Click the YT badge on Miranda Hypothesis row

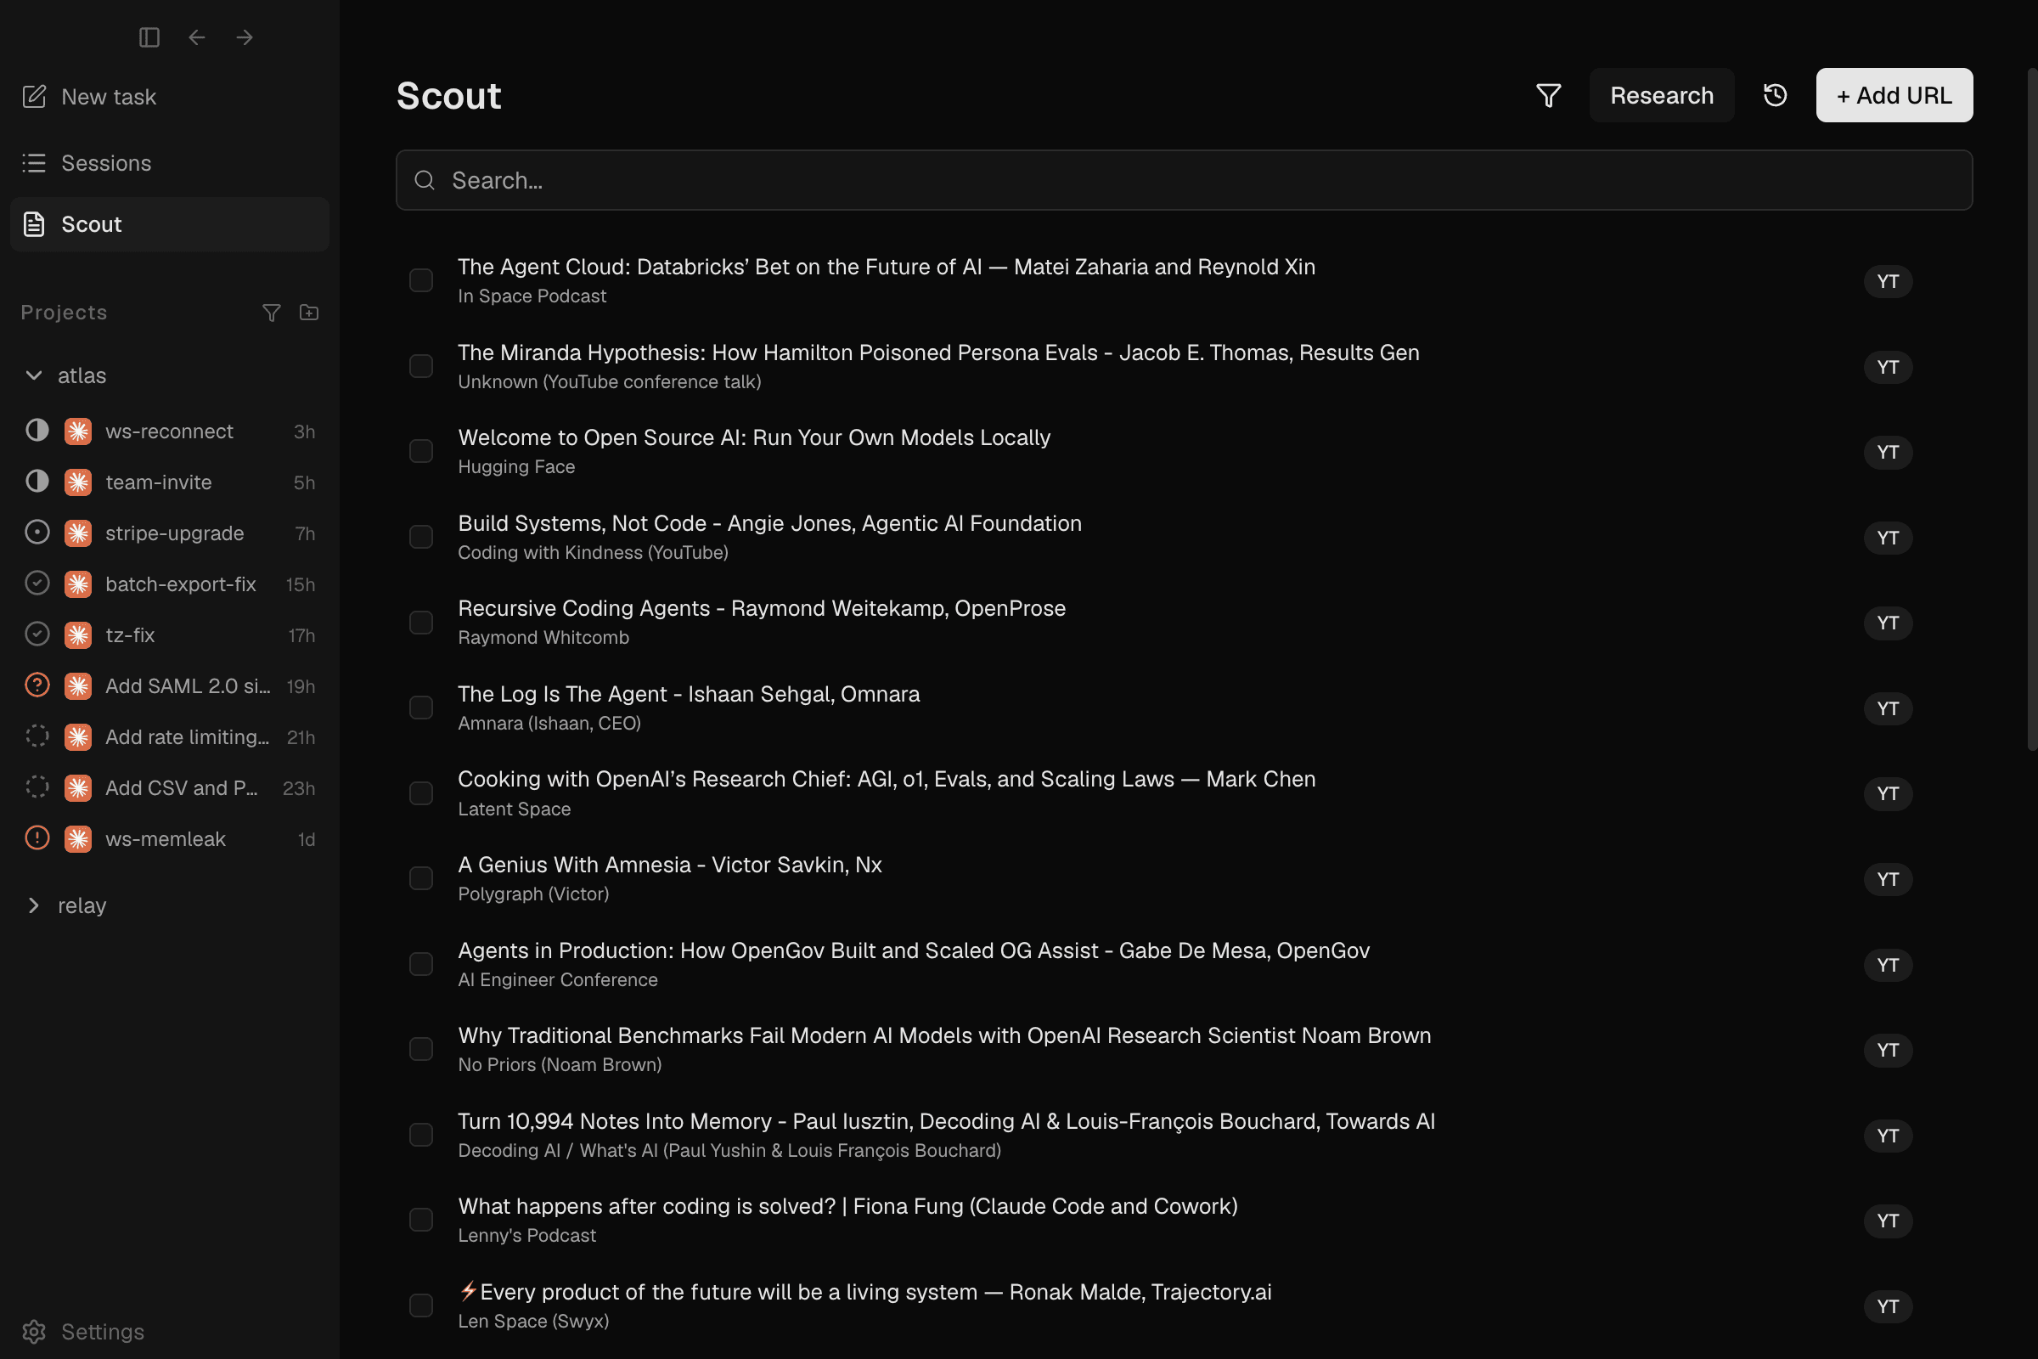pos(1887,368)
